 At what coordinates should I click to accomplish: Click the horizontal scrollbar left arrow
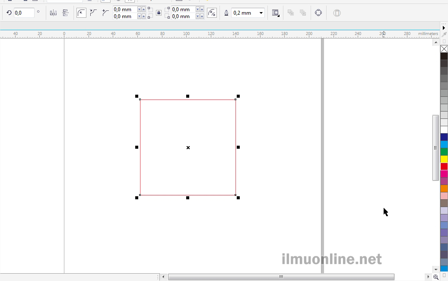point(163,277)
